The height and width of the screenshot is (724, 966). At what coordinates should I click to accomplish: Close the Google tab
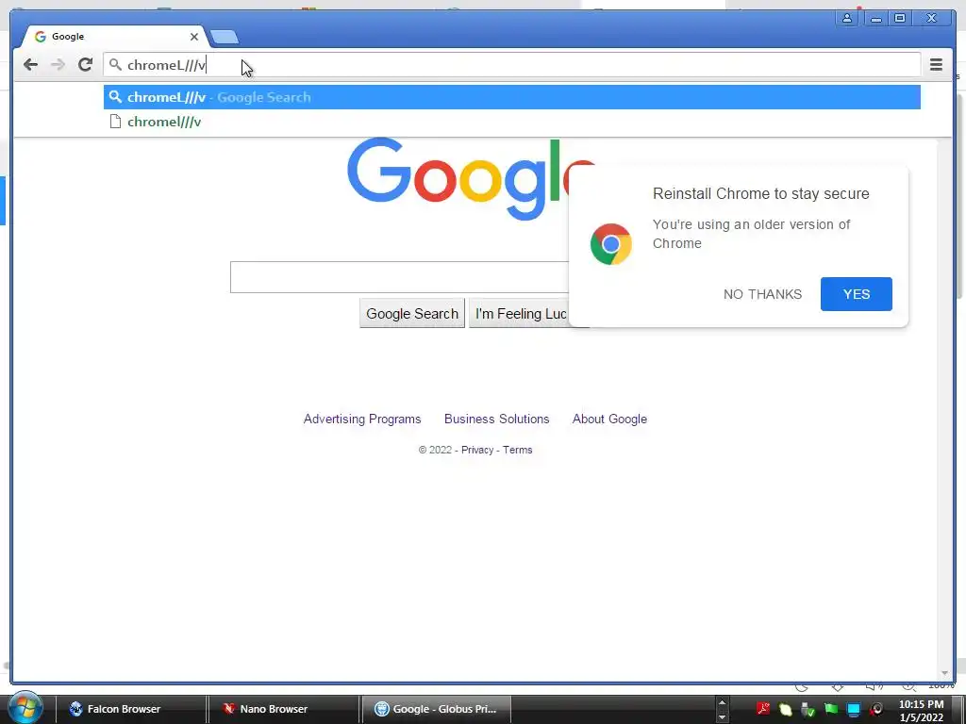click(194, 37)
